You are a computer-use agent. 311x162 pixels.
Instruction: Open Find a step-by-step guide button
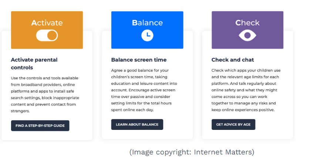tap(40, 125)
